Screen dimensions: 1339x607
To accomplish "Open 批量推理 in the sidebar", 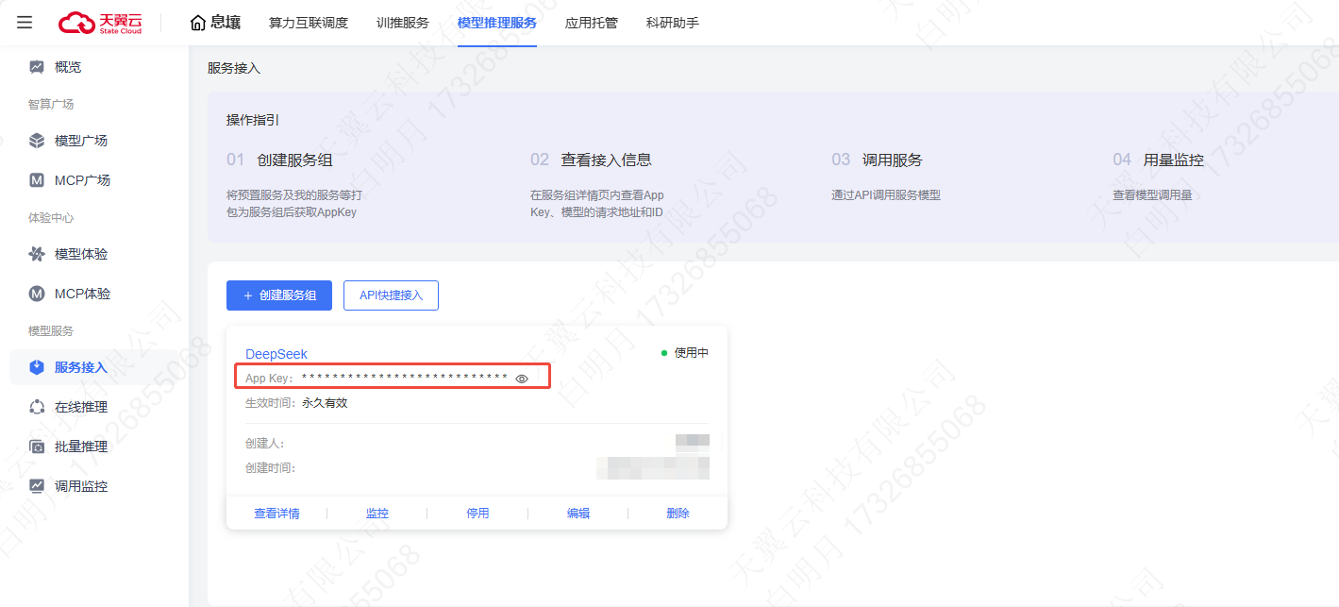I will click(80, 447).
